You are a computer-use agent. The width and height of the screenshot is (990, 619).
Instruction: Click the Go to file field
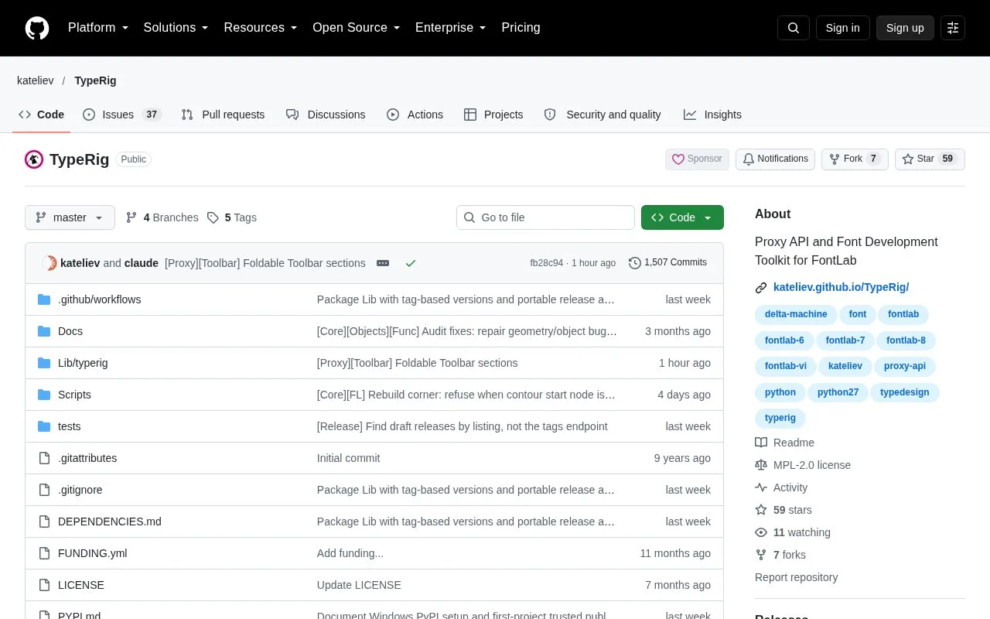tap(545, 217)
